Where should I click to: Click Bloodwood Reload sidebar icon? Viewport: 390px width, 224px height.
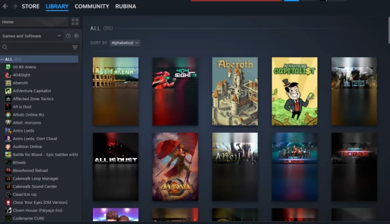coord(8,171)
